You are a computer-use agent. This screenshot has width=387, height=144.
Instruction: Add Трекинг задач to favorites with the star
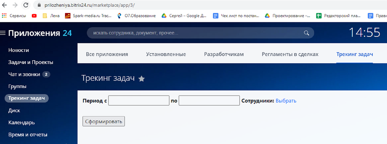pyautogui.click(x=141, y=79)
